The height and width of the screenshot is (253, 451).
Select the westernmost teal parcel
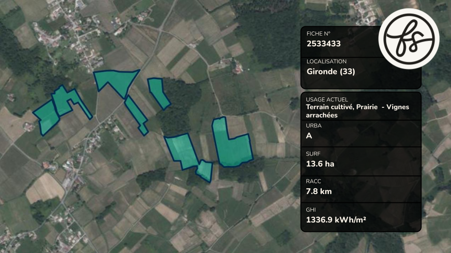coord(47,118)
